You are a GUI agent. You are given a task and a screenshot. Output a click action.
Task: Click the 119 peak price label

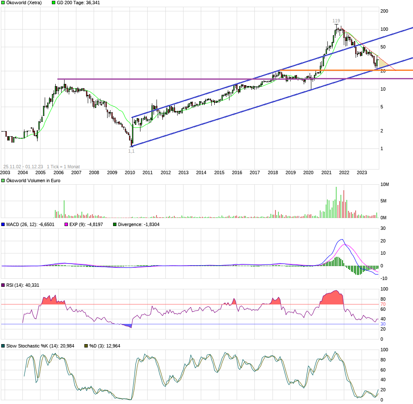pos(336,21)
